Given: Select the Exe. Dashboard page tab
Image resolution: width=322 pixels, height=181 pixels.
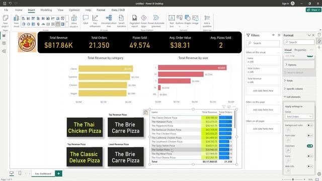Looking at the screenshot, I should tap(43, 173).
